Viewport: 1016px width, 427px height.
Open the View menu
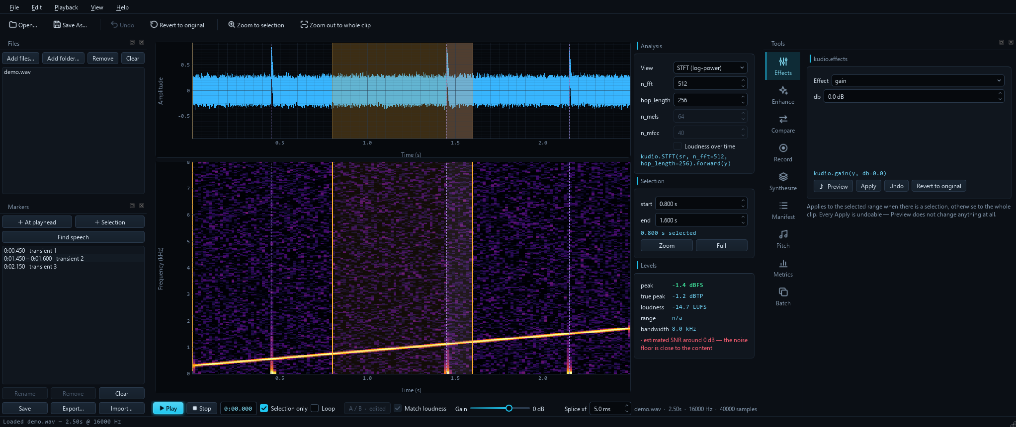point(97,7)
